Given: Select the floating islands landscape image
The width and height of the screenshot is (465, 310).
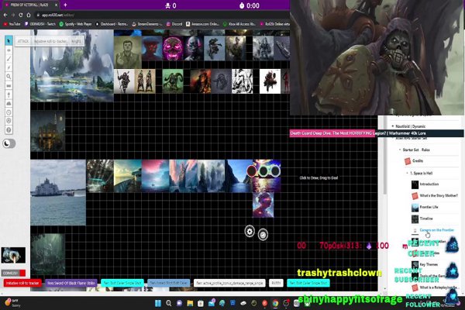Looking at the screenshot, I should (x=72, y=66).
